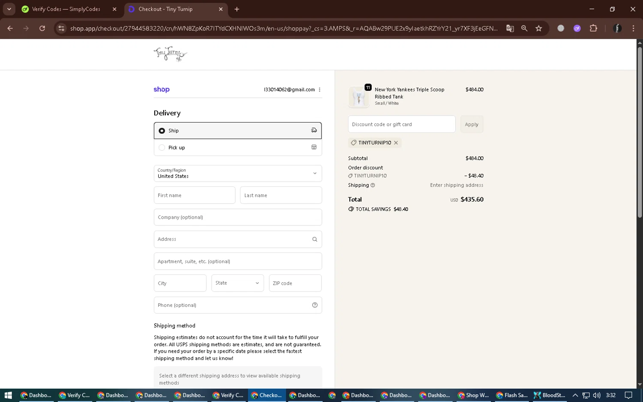Select the Ship delivery radio button
Image resolution: width=643 pixels, height=402 pixels.
pos(162,131)
